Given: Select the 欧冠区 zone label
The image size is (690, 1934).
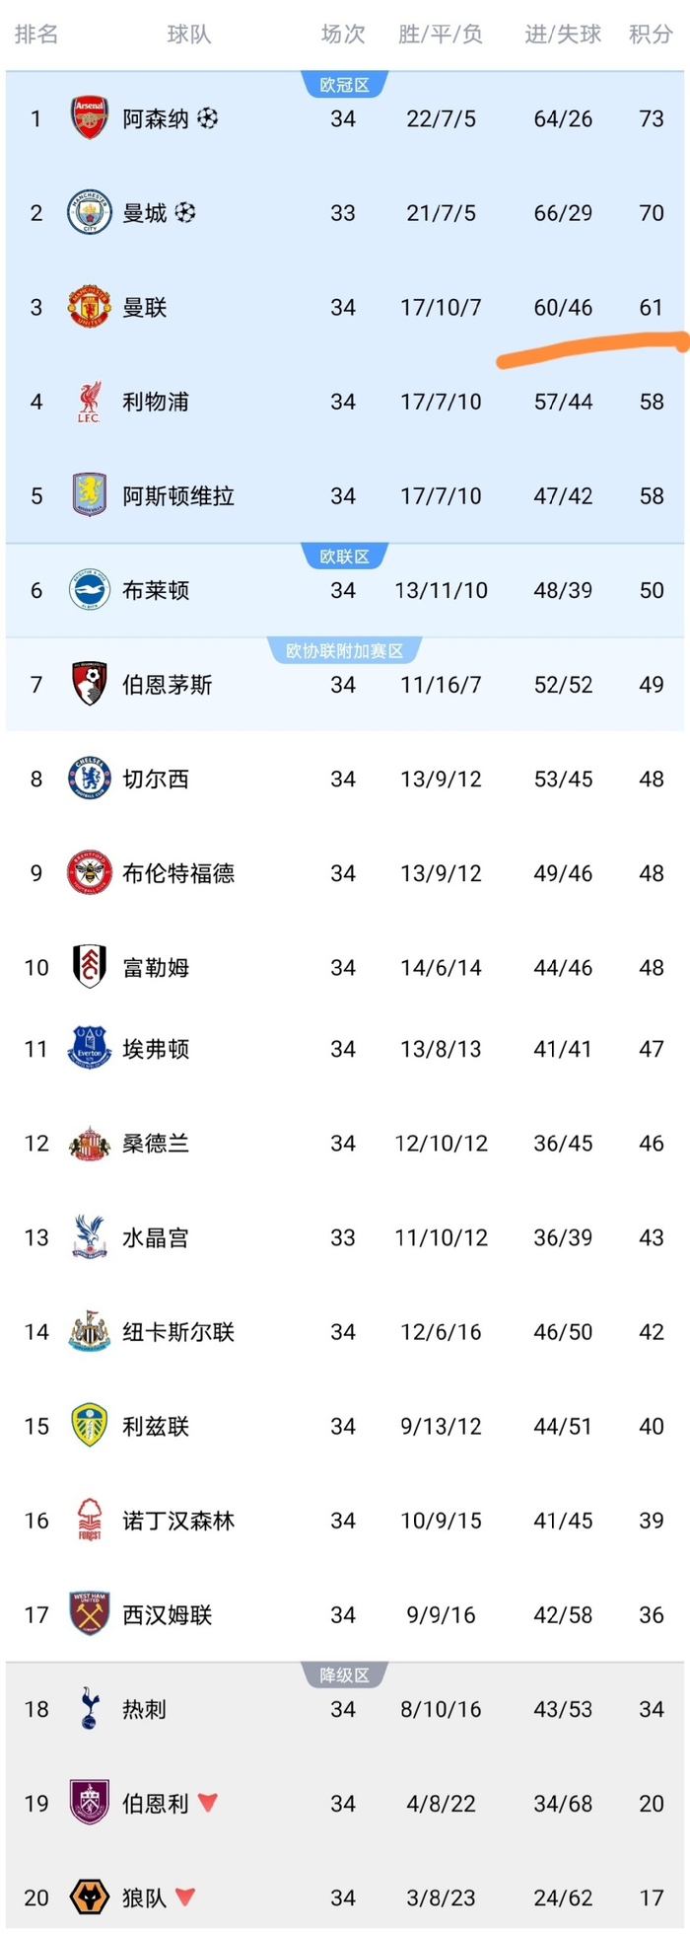Looking at the screenshot, I should pos(344,86).
